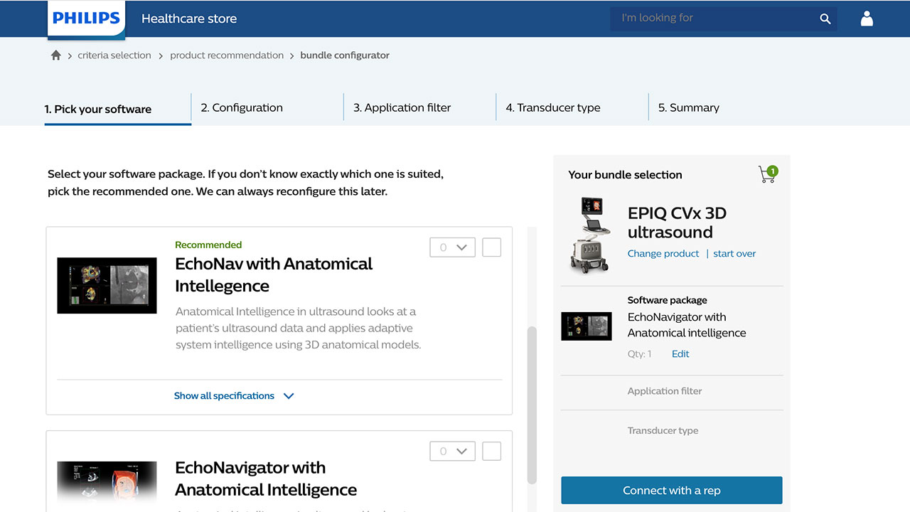Click the EPIQ CVx ultrasound machine image
The width and height of the screenshot is (910, 512).
[x=591, y=235]
